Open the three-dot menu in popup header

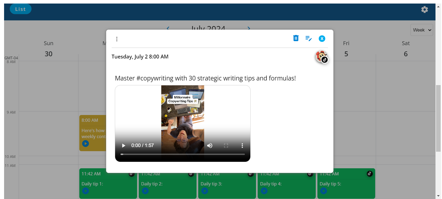point(117,39)
